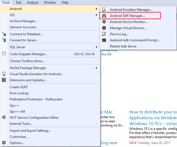The image size is (177, 147).
Task: Launch PreEmptive Protection - Dotfuscator
Action: pyautogui.click(x=50, y=99)
